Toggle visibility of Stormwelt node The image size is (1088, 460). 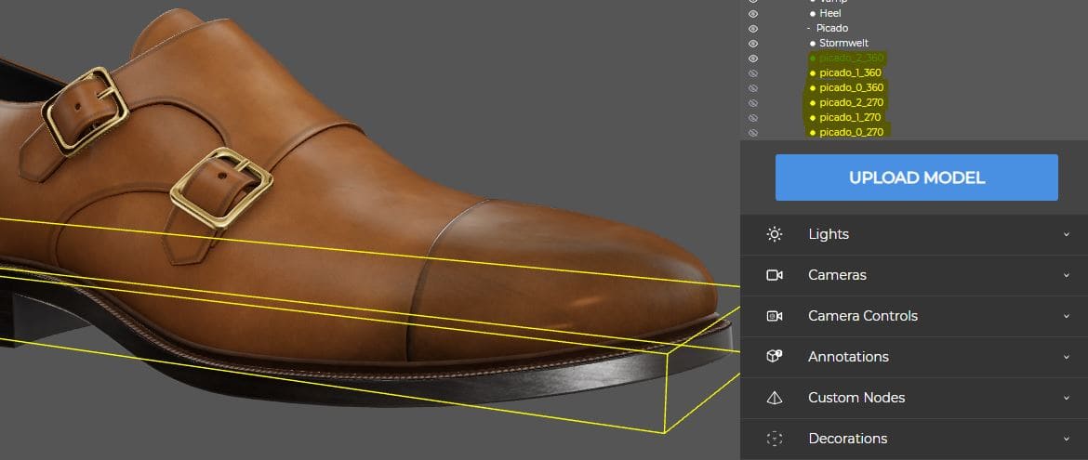tap(753, 44)
